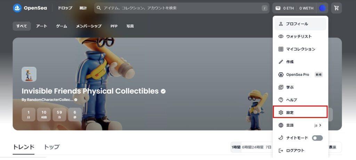
Task: Select 作成 with the pencil icon
Action: click(300, 62)
